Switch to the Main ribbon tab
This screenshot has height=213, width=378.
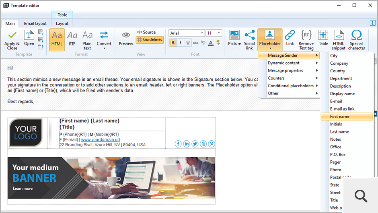click(10, 23)
